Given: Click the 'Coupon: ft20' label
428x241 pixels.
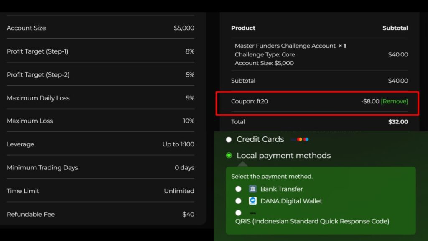Looking at the screenshot, I should coord(250,101).
